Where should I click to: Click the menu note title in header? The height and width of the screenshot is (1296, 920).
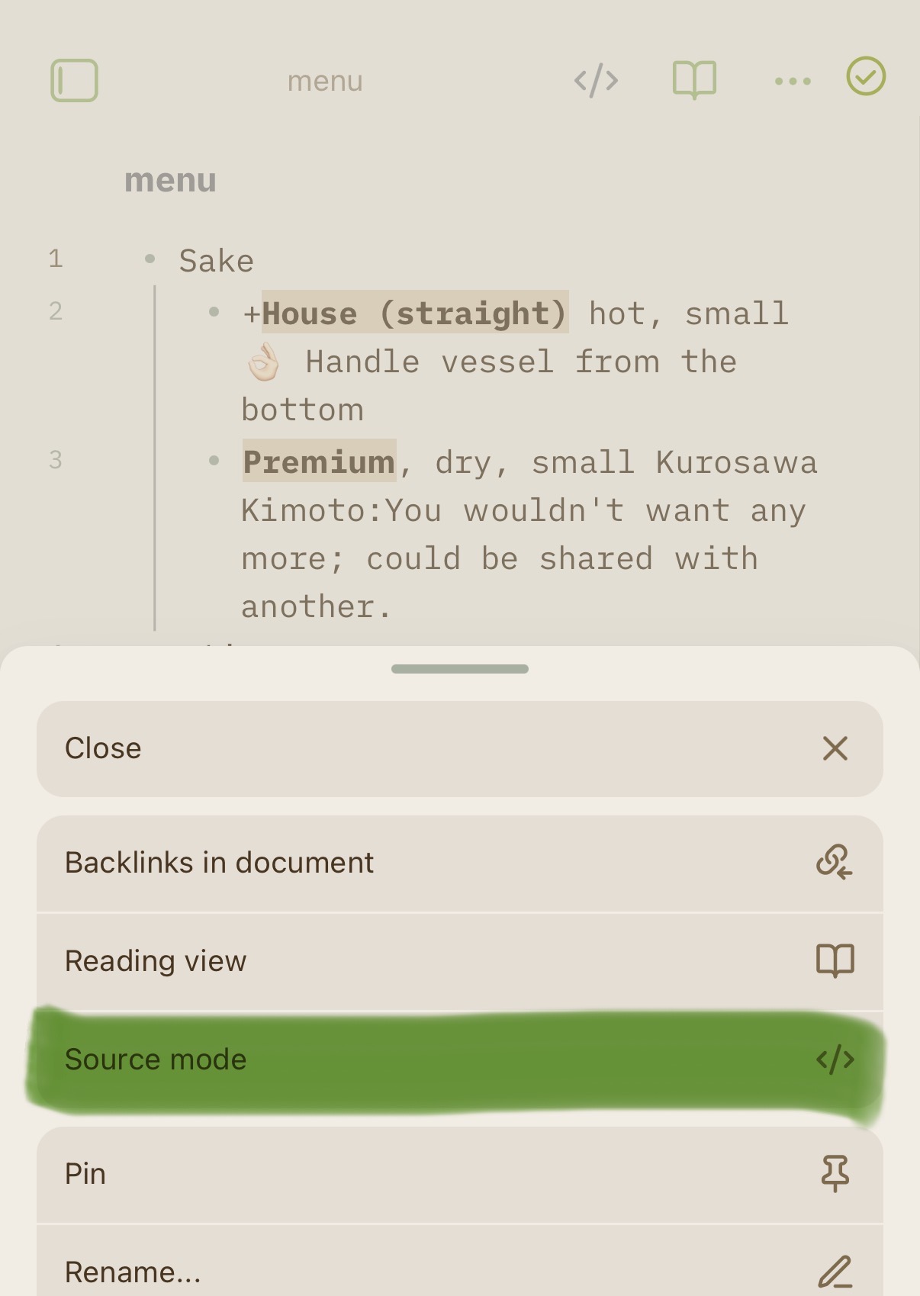pyautogui.click(x=325, y=81)
